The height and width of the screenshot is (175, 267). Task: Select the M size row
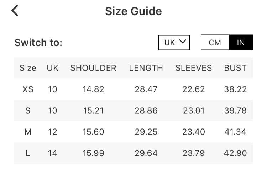point(28,132)
